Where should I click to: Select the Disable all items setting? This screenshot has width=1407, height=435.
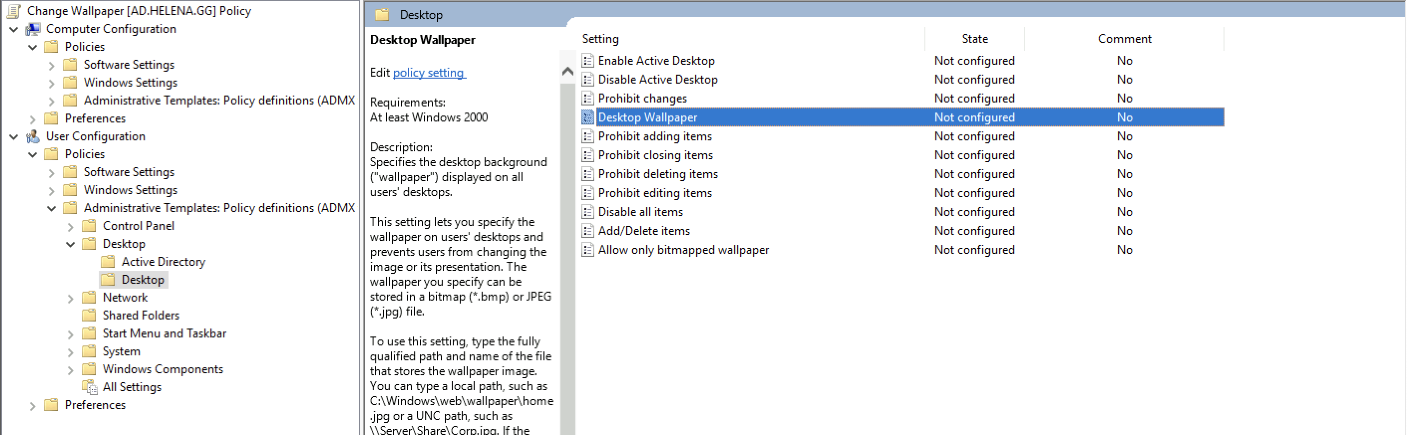640,212
